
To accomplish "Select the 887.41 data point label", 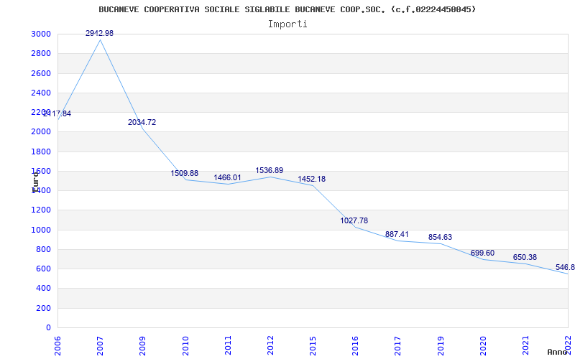I will (397, 235).
